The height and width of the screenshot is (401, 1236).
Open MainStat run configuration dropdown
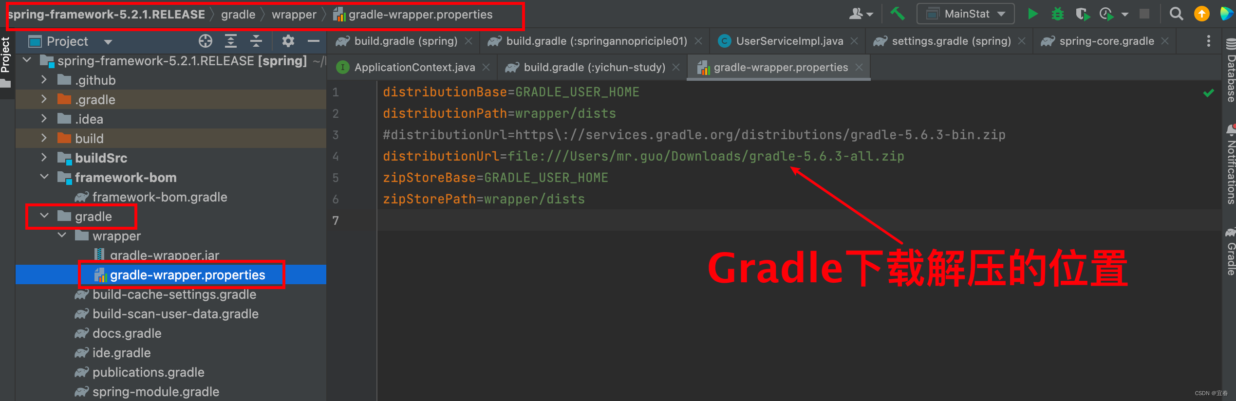[x=966, y=14]
